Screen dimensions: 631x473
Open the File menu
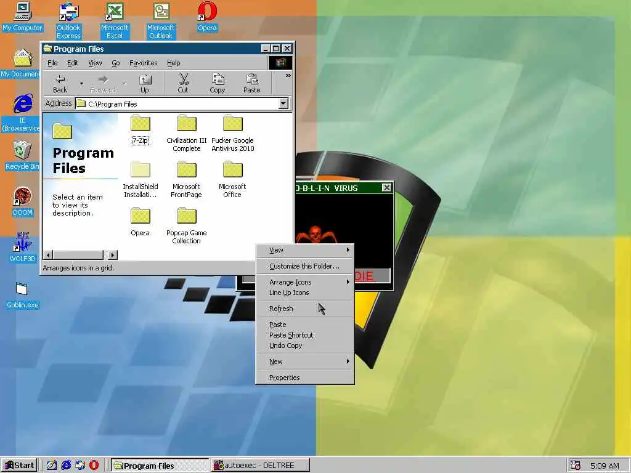click(x=52, y=63)
